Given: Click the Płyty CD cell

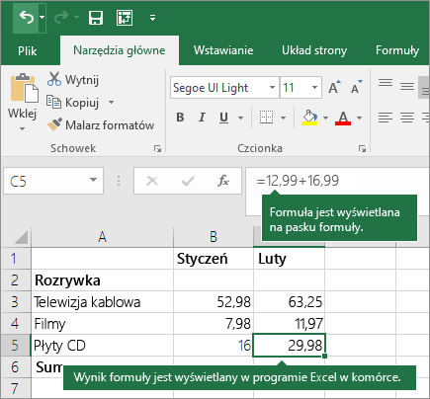Looking at the screenshot, I should [x=102, y=346].
